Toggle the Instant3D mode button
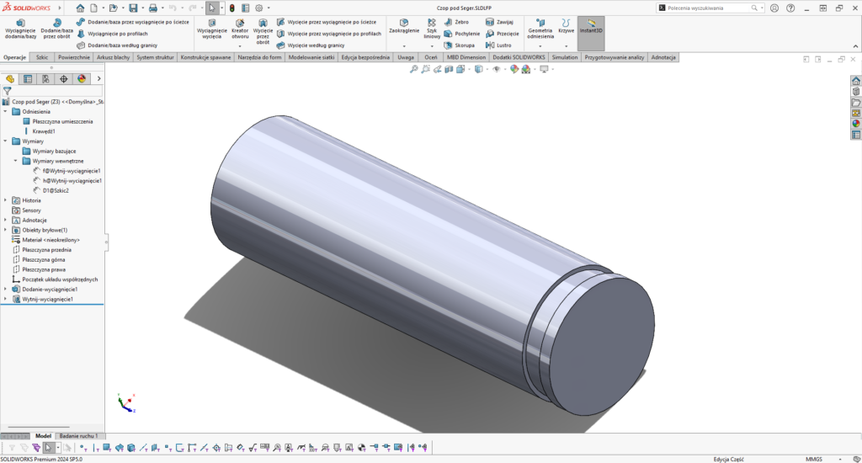This screenshot has width=862, height=463. click(591, 29)
